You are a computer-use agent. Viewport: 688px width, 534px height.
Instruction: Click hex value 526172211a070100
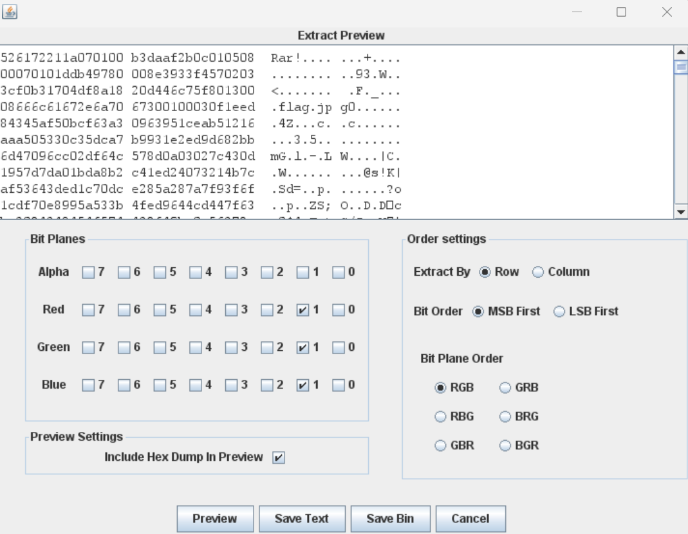point(62,58)
